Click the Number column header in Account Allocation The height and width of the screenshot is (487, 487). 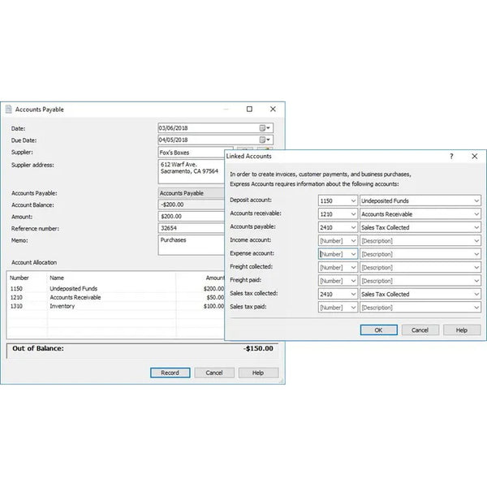[x=19, y=278]
